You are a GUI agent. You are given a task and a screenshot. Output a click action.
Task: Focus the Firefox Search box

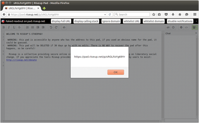(x=132, y=15)
